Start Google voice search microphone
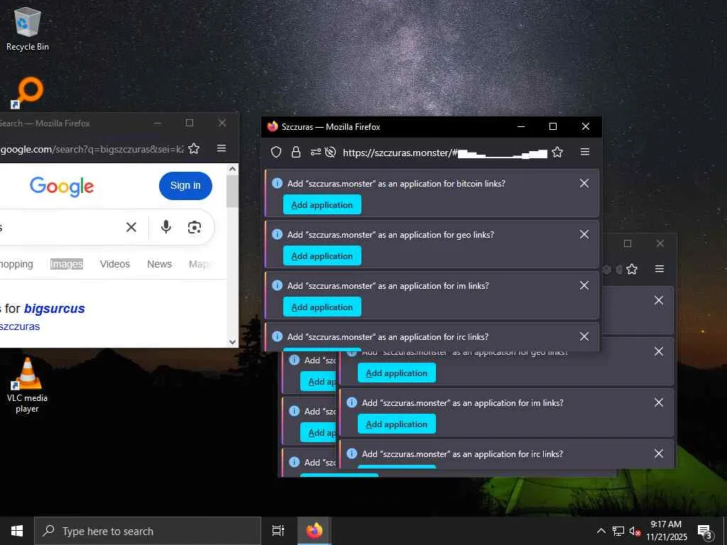Image resolution: width=727 pixels, height=545 pixels. (166, 227)
